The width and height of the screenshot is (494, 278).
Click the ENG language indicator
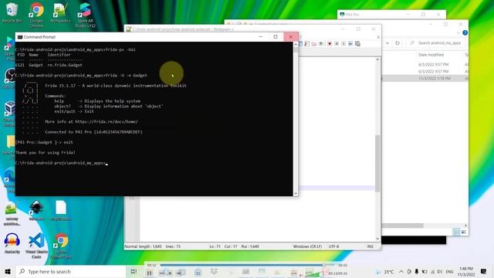coord(449,271)
